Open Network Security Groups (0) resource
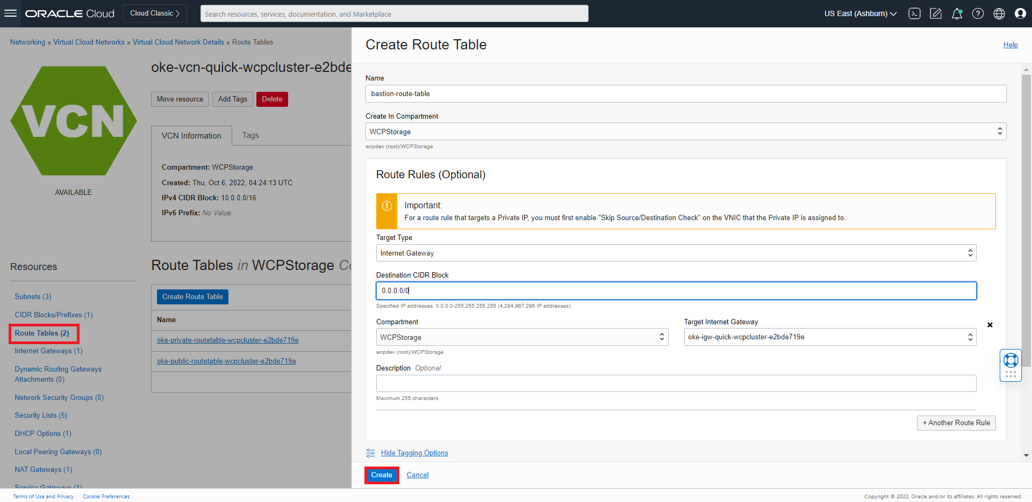The width and height of the screenshot is (1032, 502). pos(59,397)
